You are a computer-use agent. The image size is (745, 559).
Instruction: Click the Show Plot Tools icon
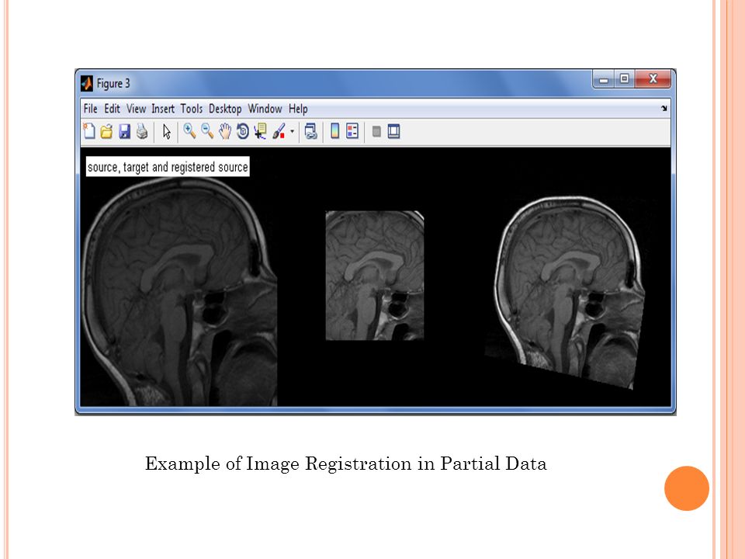click(x=394, y=131)
